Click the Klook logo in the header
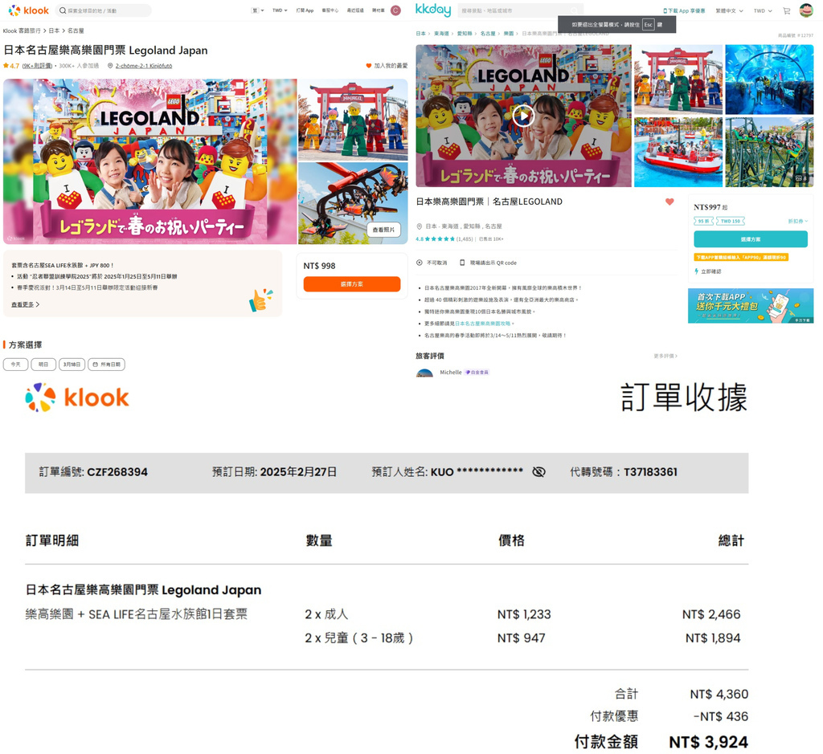Image resolution: width=823 pixels, height=754 pixels. click(28, 10)
